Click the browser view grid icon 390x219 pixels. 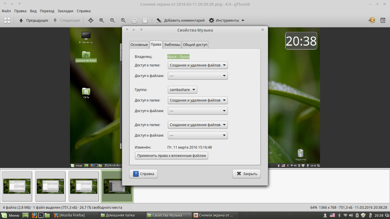pyautogui.click(x=7, y=21)
